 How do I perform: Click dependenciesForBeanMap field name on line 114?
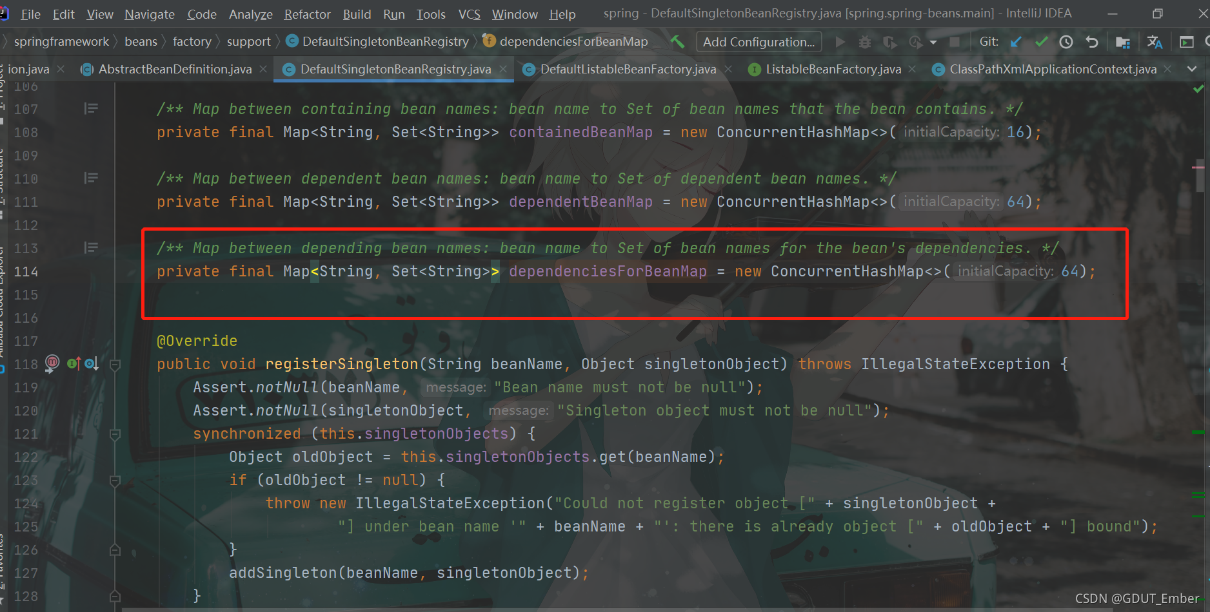pos(608,271)
